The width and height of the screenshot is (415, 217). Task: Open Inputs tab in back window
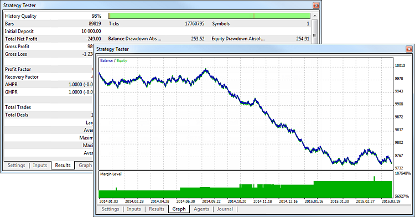pos(40,166)
